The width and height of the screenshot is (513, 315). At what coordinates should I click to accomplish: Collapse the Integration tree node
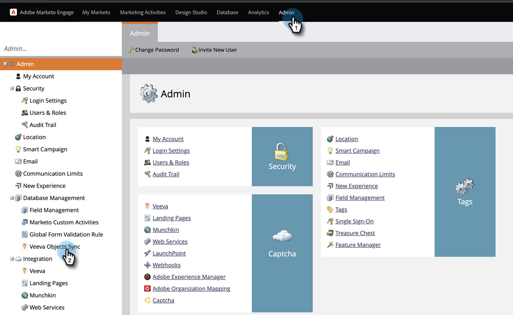(12, 259)
